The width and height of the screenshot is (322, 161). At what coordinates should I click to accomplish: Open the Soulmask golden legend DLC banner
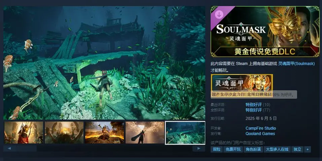tap(265, 32)
